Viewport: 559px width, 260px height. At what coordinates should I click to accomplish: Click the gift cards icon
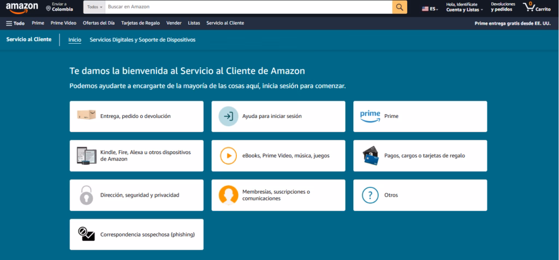(371, 156)
